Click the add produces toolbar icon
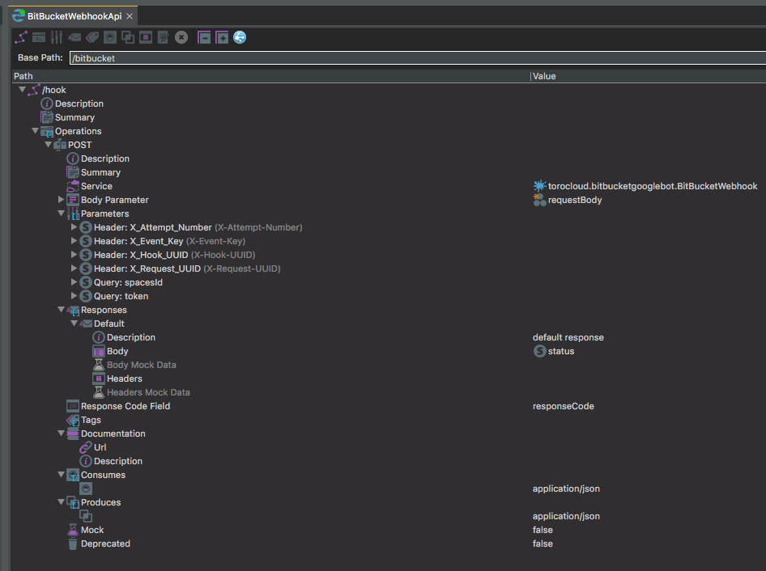766x571 pixels. [128, 37]
